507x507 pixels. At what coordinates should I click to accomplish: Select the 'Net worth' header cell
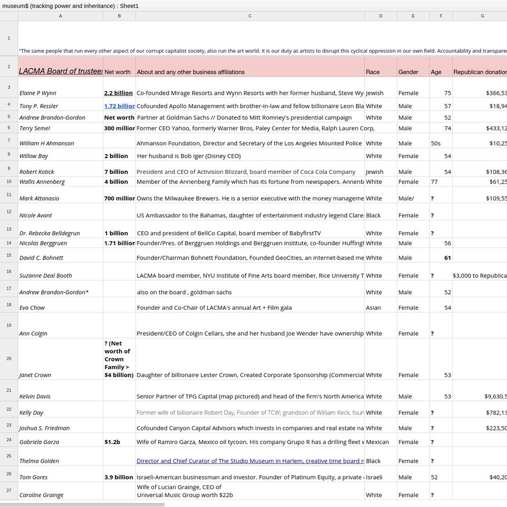119,67
